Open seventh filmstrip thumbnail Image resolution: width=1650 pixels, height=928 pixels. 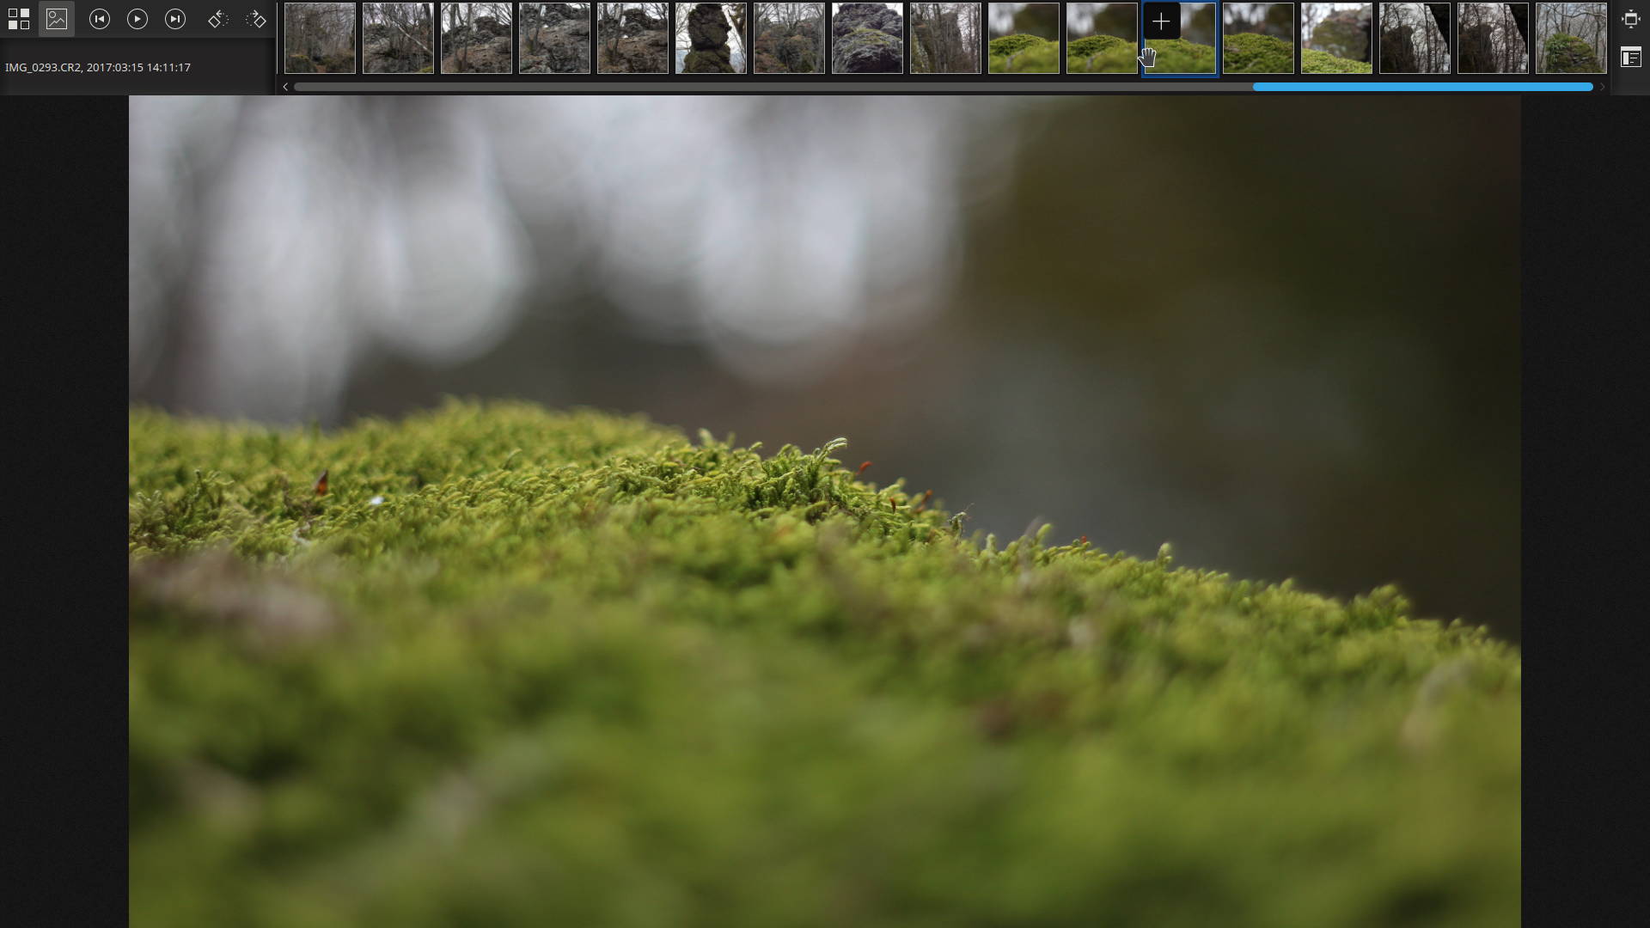(789, 38)
